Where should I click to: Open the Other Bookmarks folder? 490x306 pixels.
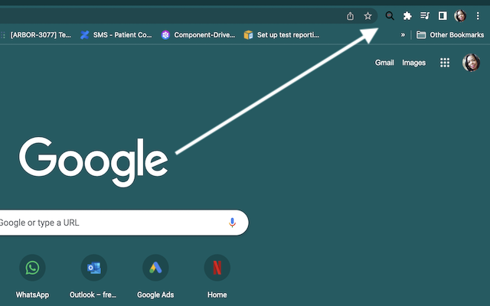pos(450,35)
